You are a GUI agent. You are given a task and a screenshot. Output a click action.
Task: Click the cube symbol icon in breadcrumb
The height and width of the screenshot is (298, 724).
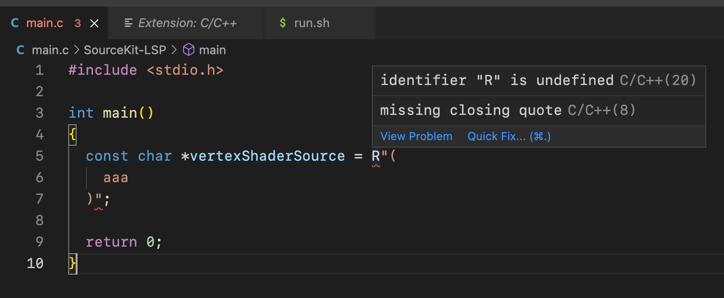coord(188,50)
